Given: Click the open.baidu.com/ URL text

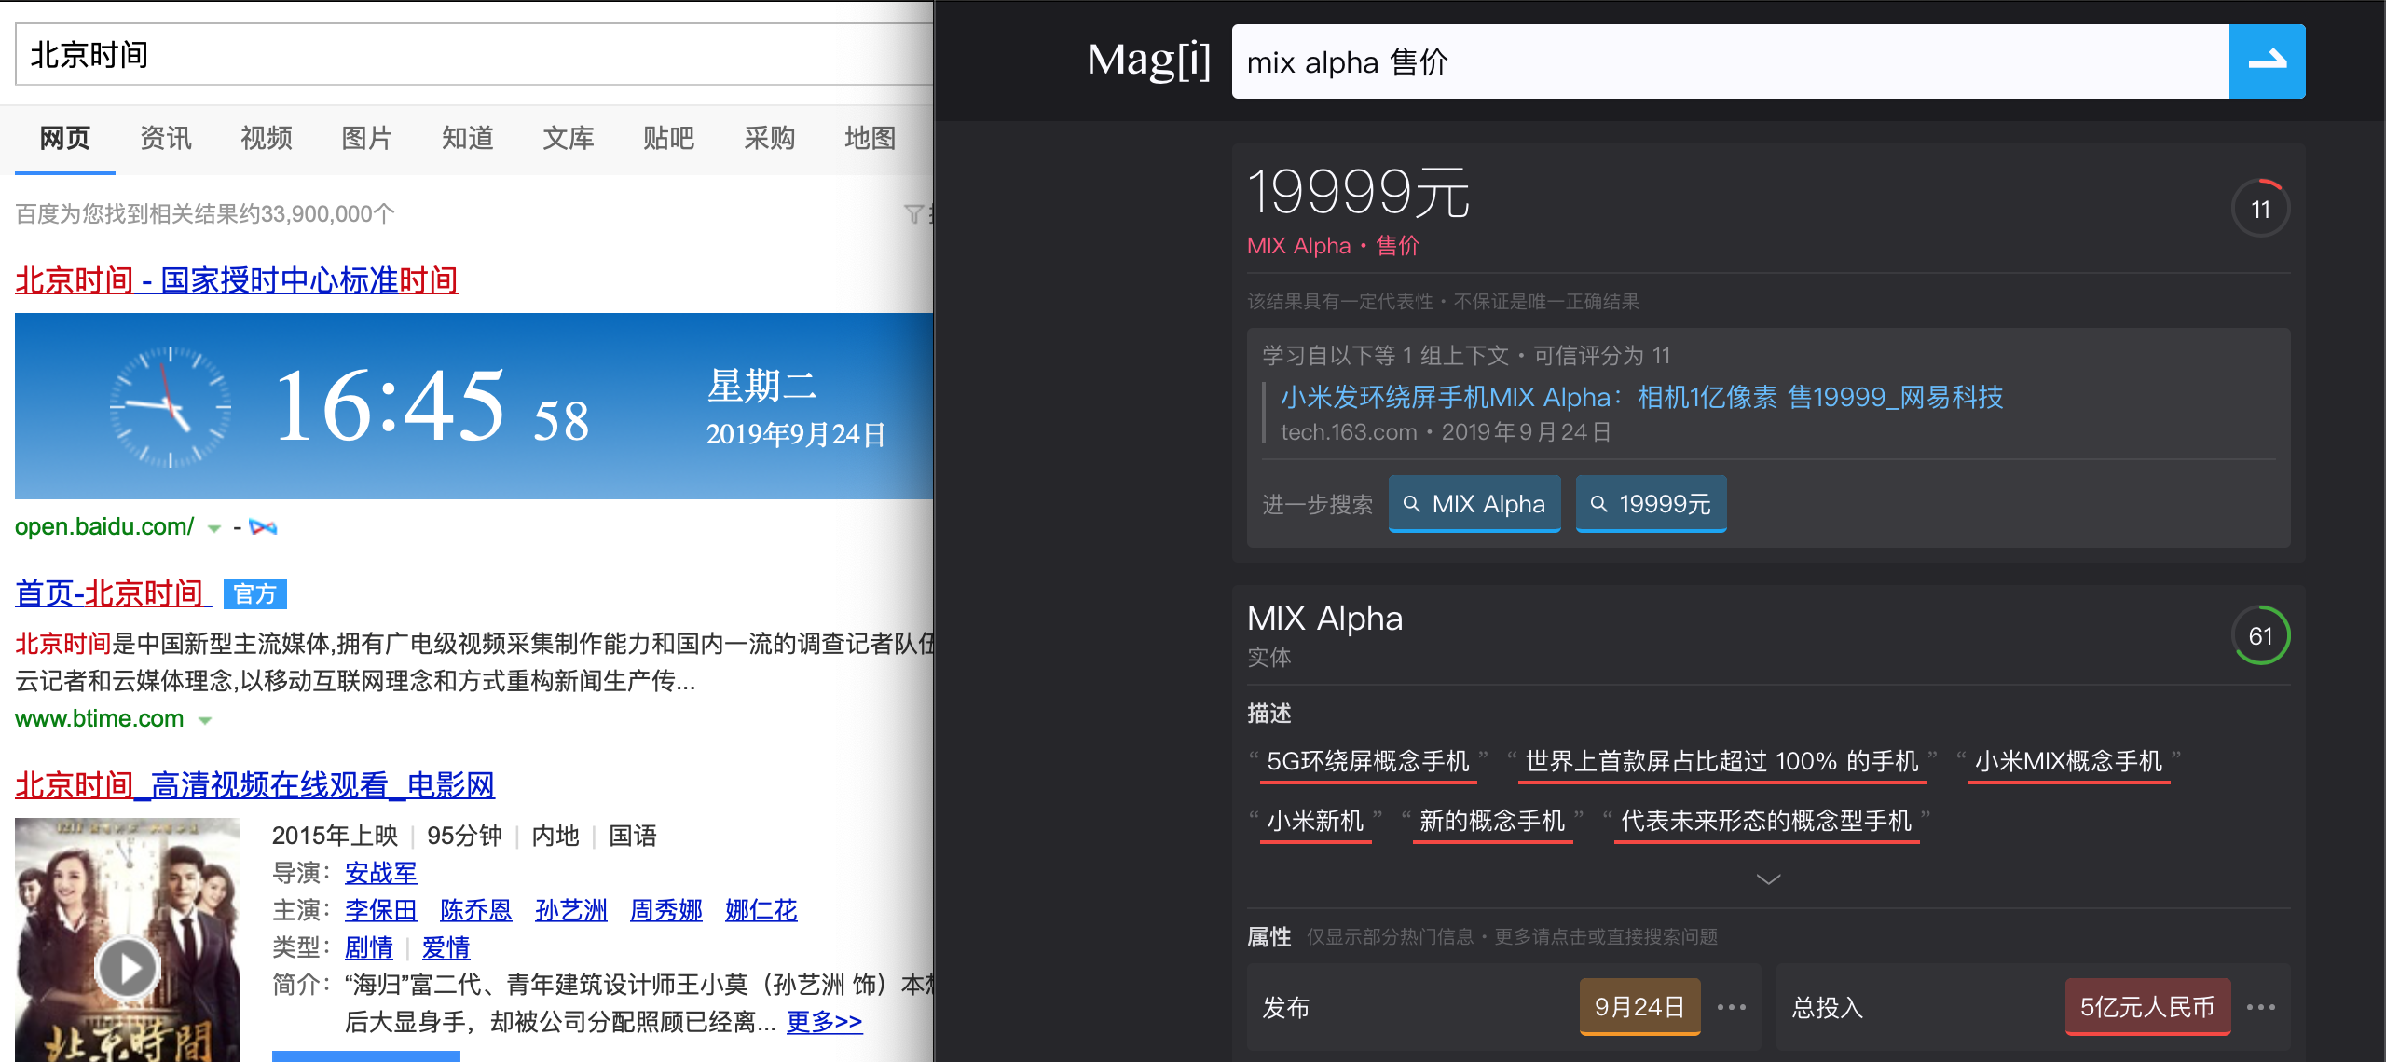Looking at the screenshot, I should pyautogui.click(x=104, y=527).
